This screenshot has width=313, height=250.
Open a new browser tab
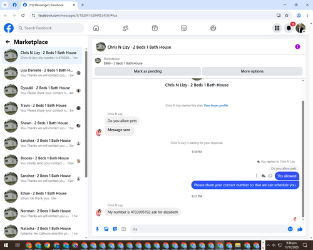pyautogui.click(x=83, y=5)
